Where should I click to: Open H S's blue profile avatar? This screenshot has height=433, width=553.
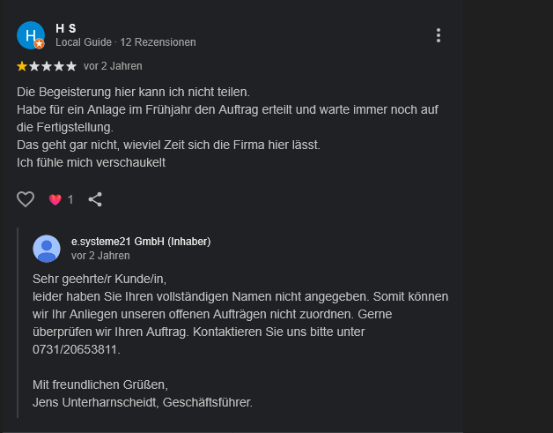tap(30, 34)
